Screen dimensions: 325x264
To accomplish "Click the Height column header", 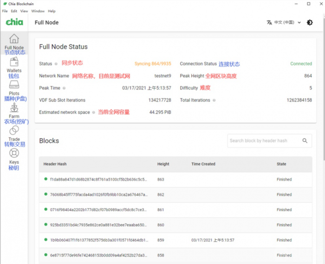I will pos(163,164).
